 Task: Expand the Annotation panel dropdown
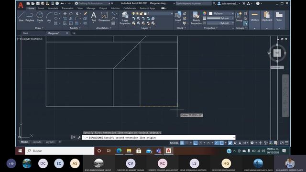coord(104,28)
